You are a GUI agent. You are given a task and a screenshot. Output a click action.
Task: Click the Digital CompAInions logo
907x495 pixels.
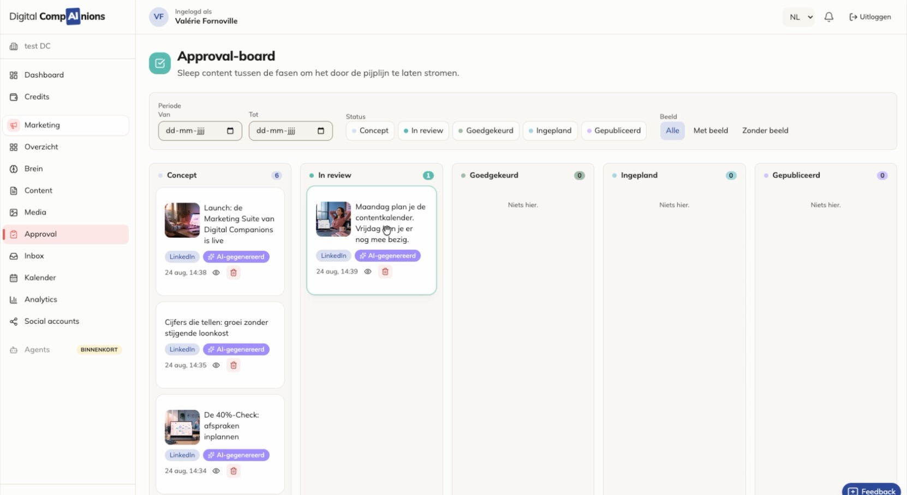pos(57,16)
